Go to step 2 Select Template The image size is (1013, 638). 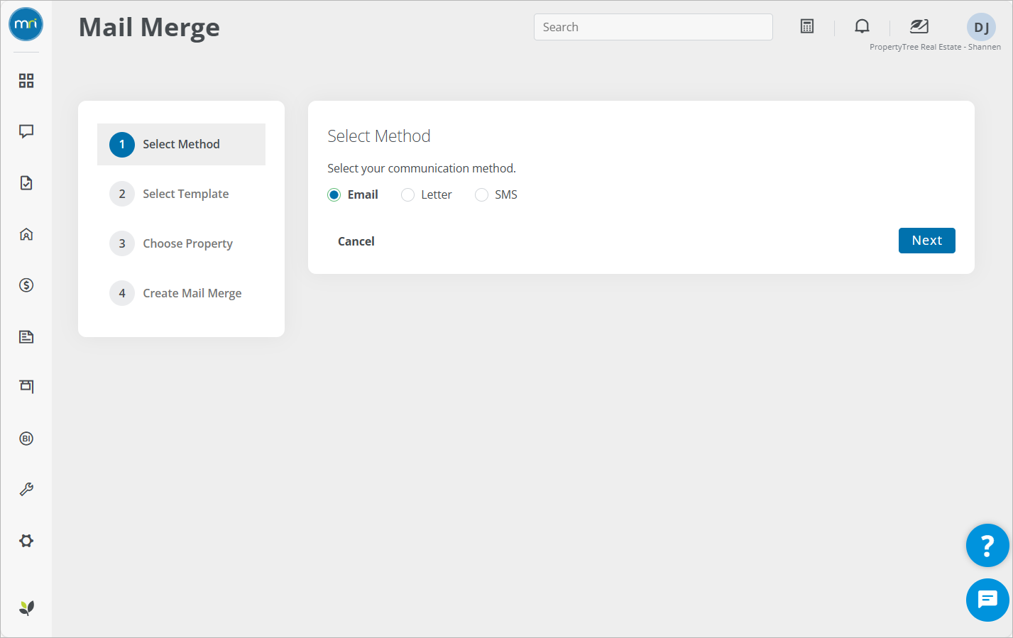pos(181,194)
